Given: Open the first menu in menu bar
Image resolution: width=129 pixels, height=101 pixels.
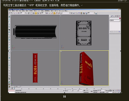Looking at the screenshot, I should pos(10,11).
